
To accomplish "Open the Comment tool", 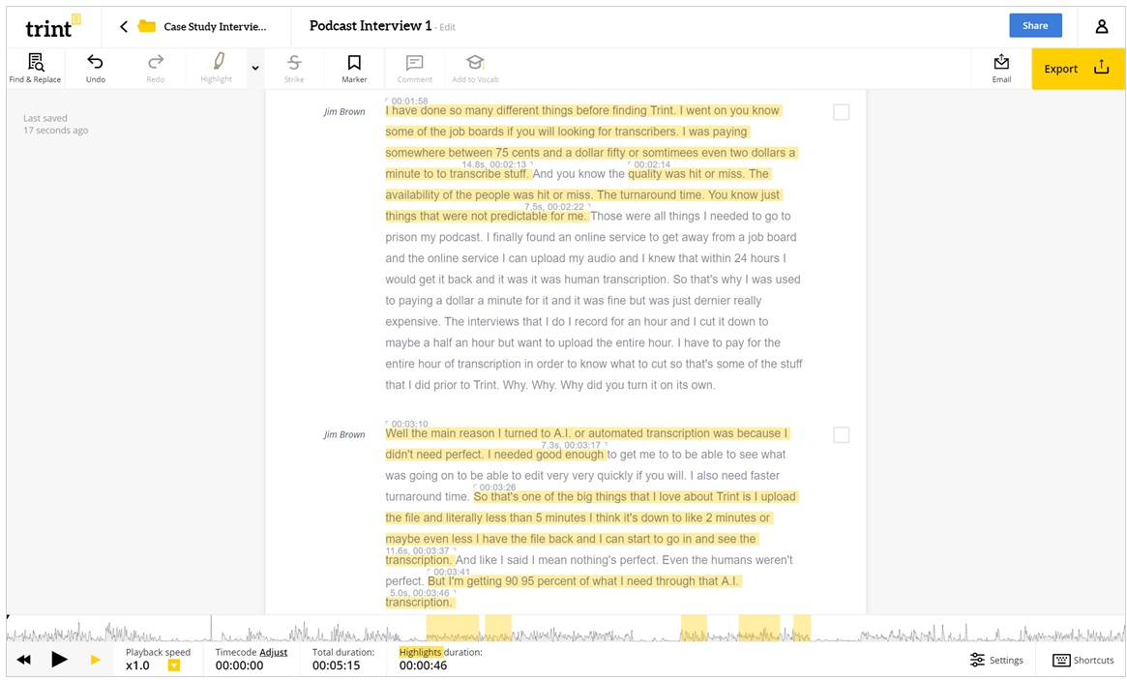I will click(x=415, y=69).
